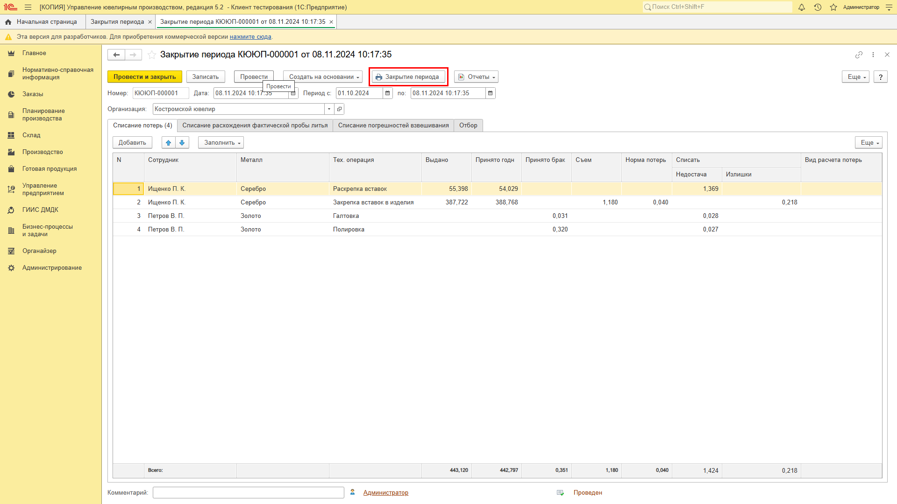Screen dimensions: 897x504
Task: Open Управление предприятием section
Action: 43,189
